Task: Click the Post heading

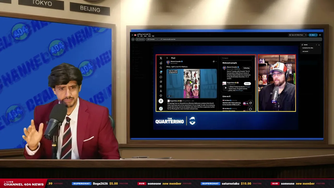Action: coord(173,58)
